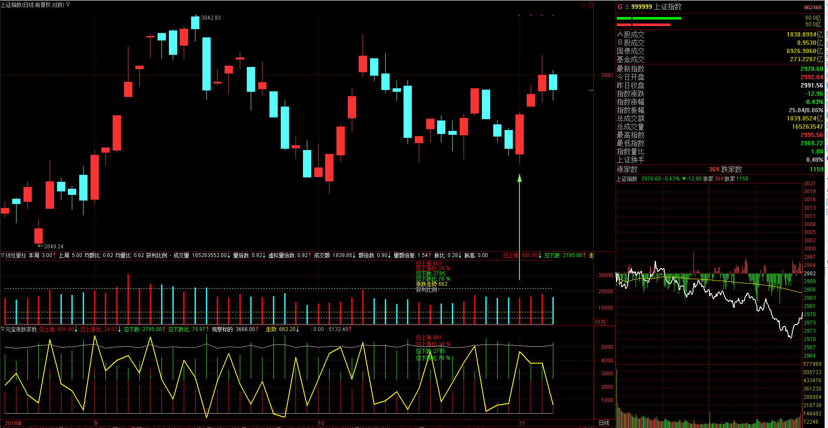This screenshot has height=428, width=828.
Task: Click the 999999 上证指数 stock name
Action: 656,7
